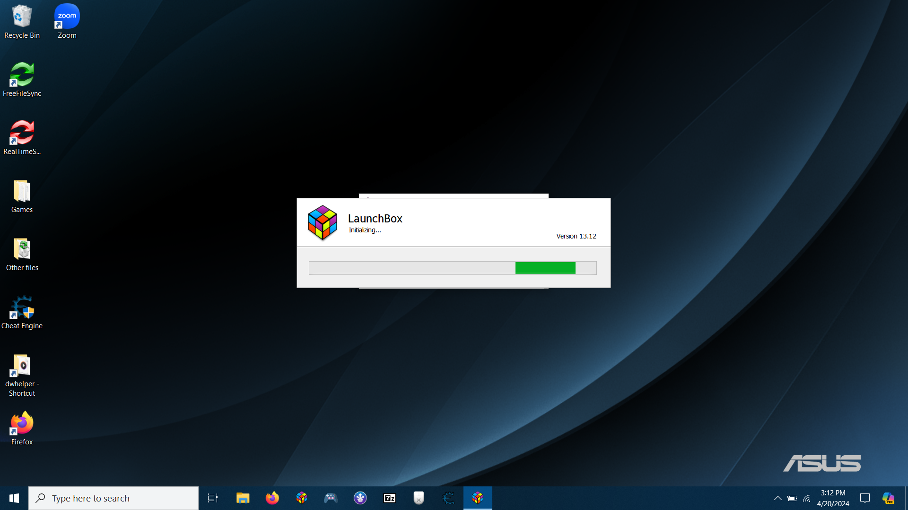Image resolution: width=908 pixels, height=510 pixels.
Task: Open Task View from the taskbar
Action: 213,498
